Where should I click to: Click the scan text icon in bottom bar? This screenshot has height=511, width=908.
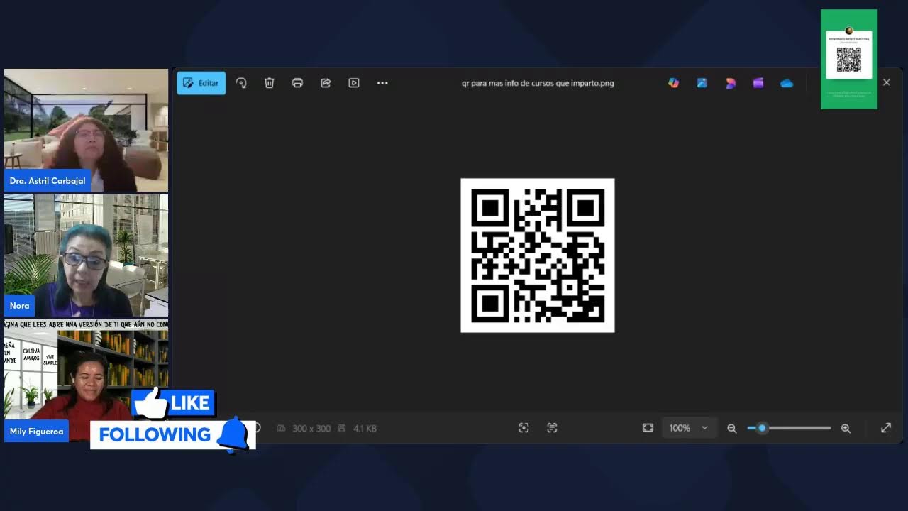coord(552,428)
